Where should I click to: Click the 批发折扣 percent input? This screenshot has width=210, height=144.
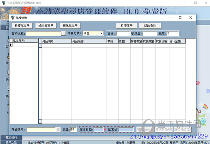click(x=99, y=130)
